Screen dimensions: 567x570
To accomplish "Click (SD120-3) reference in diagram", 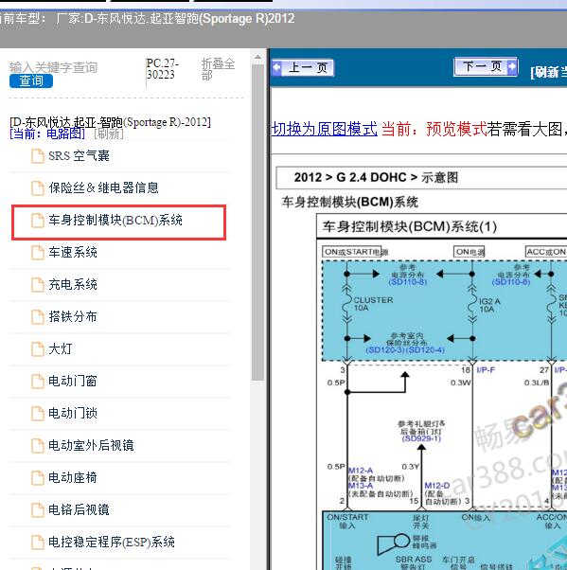I will pos(385,350).
